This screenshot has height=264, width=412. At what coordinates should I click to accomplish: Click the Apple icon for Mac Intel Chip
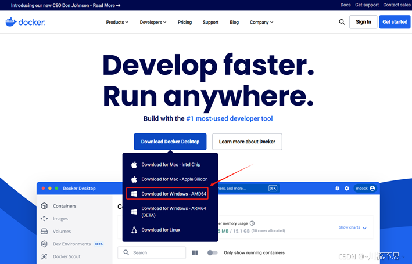pyautogui.click(x=134, y=165)
